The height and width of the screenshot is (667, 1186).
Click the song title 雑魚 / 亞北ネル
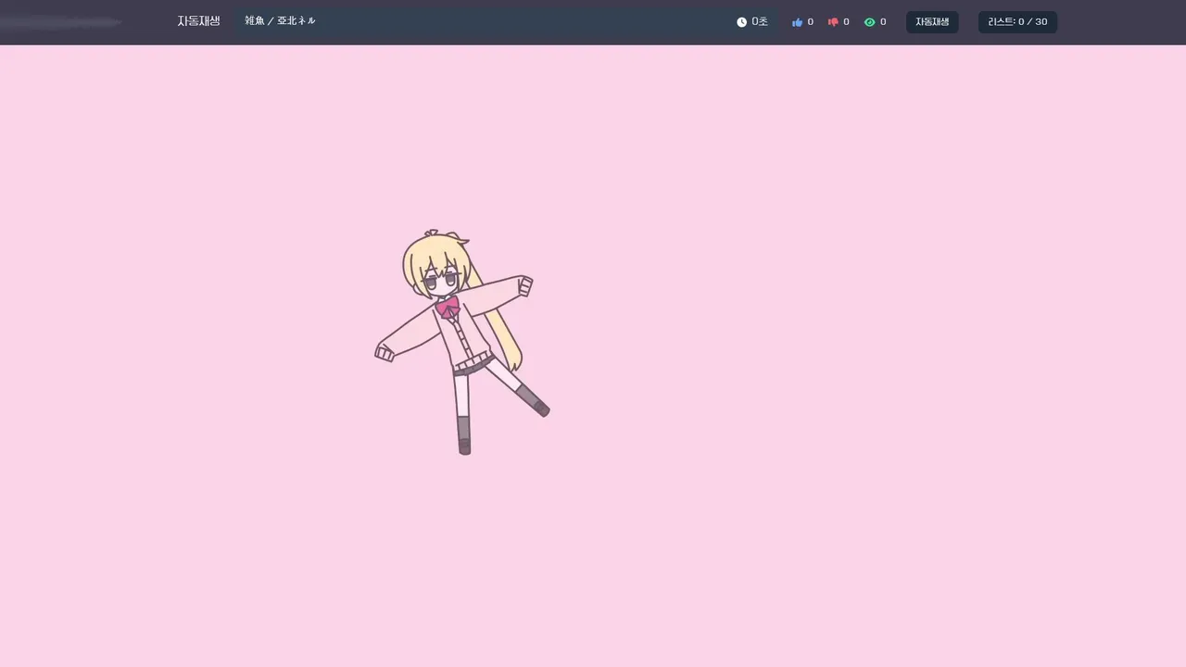[x=280, y=21]
